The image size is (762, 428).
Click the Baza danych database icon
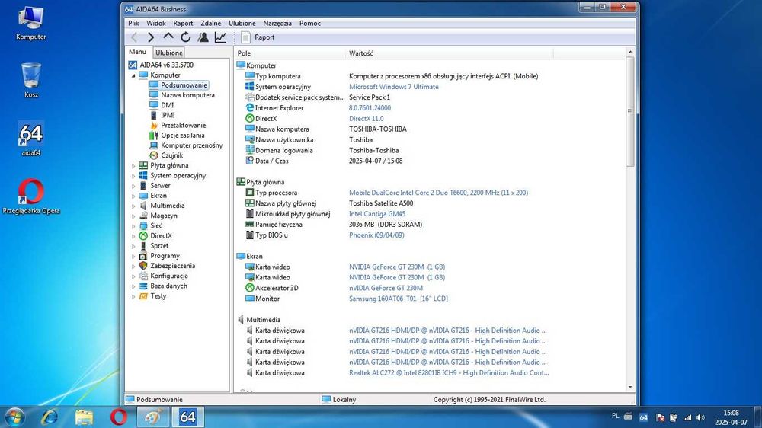pyautogui.click(x=143, y=286)
